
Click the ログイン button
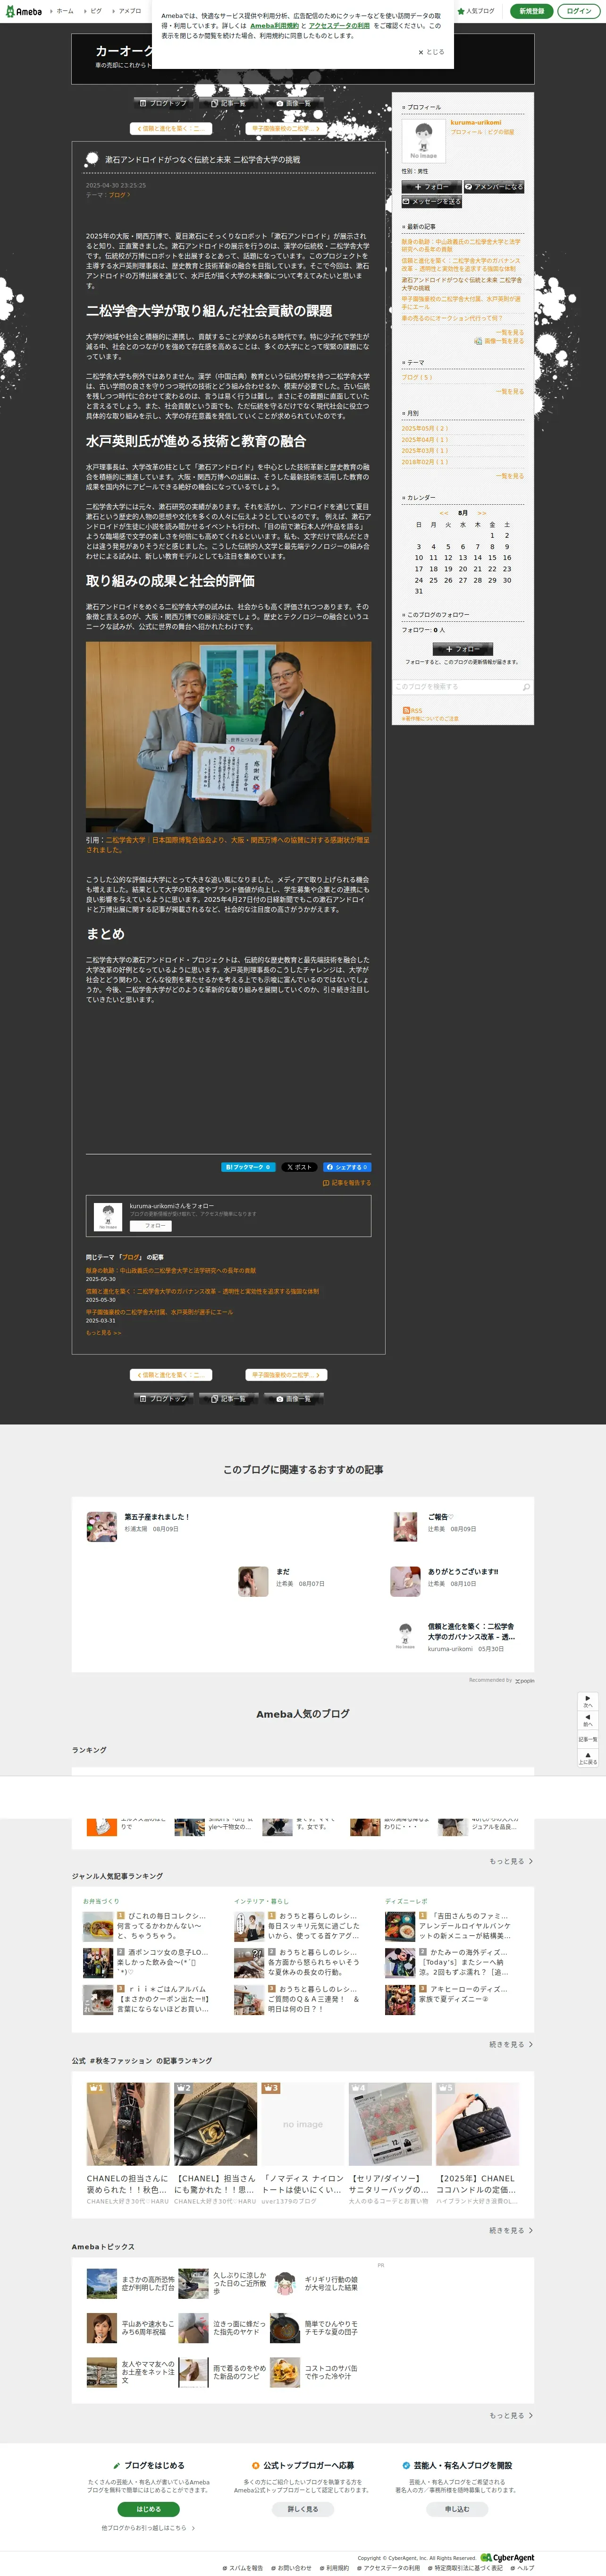coord(578,11)
